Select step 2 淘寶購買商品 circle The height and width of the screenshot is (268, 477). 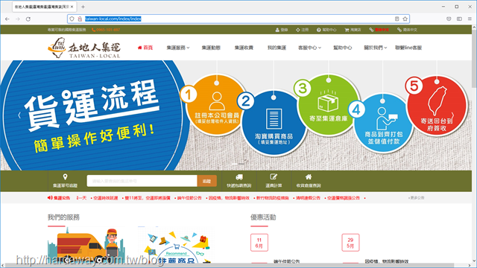point(274,123)
